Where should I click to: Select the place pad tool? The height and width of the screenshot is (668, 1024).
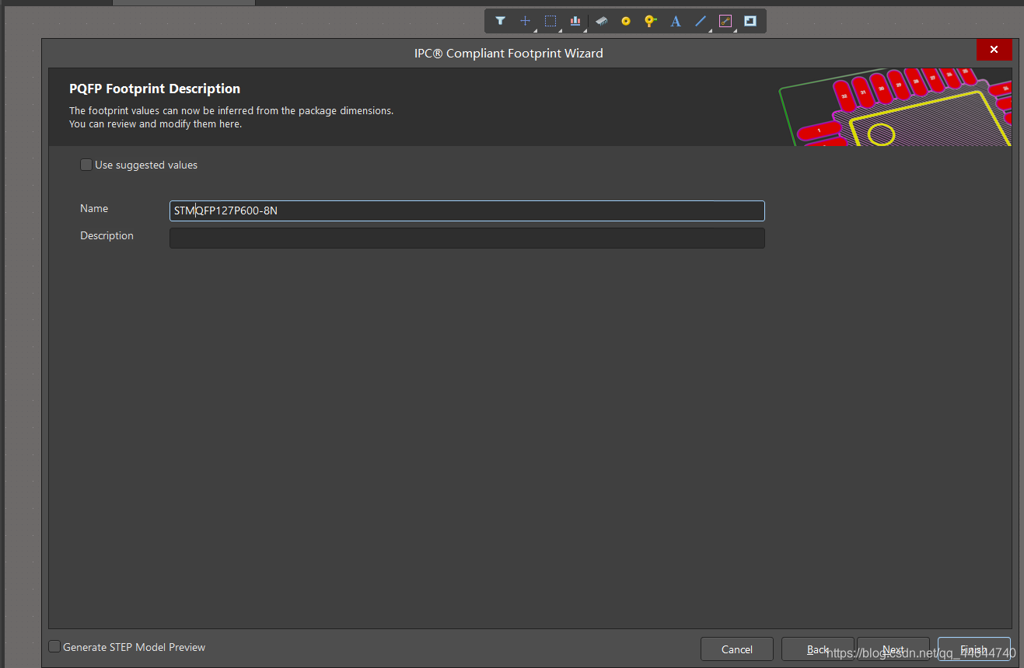[x=626, y=21]
